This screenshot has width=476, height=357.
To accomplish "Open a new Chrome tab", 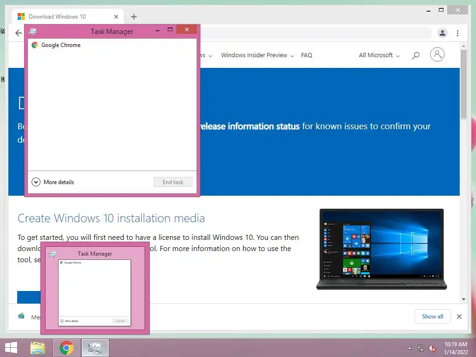I will coord(134,17).
